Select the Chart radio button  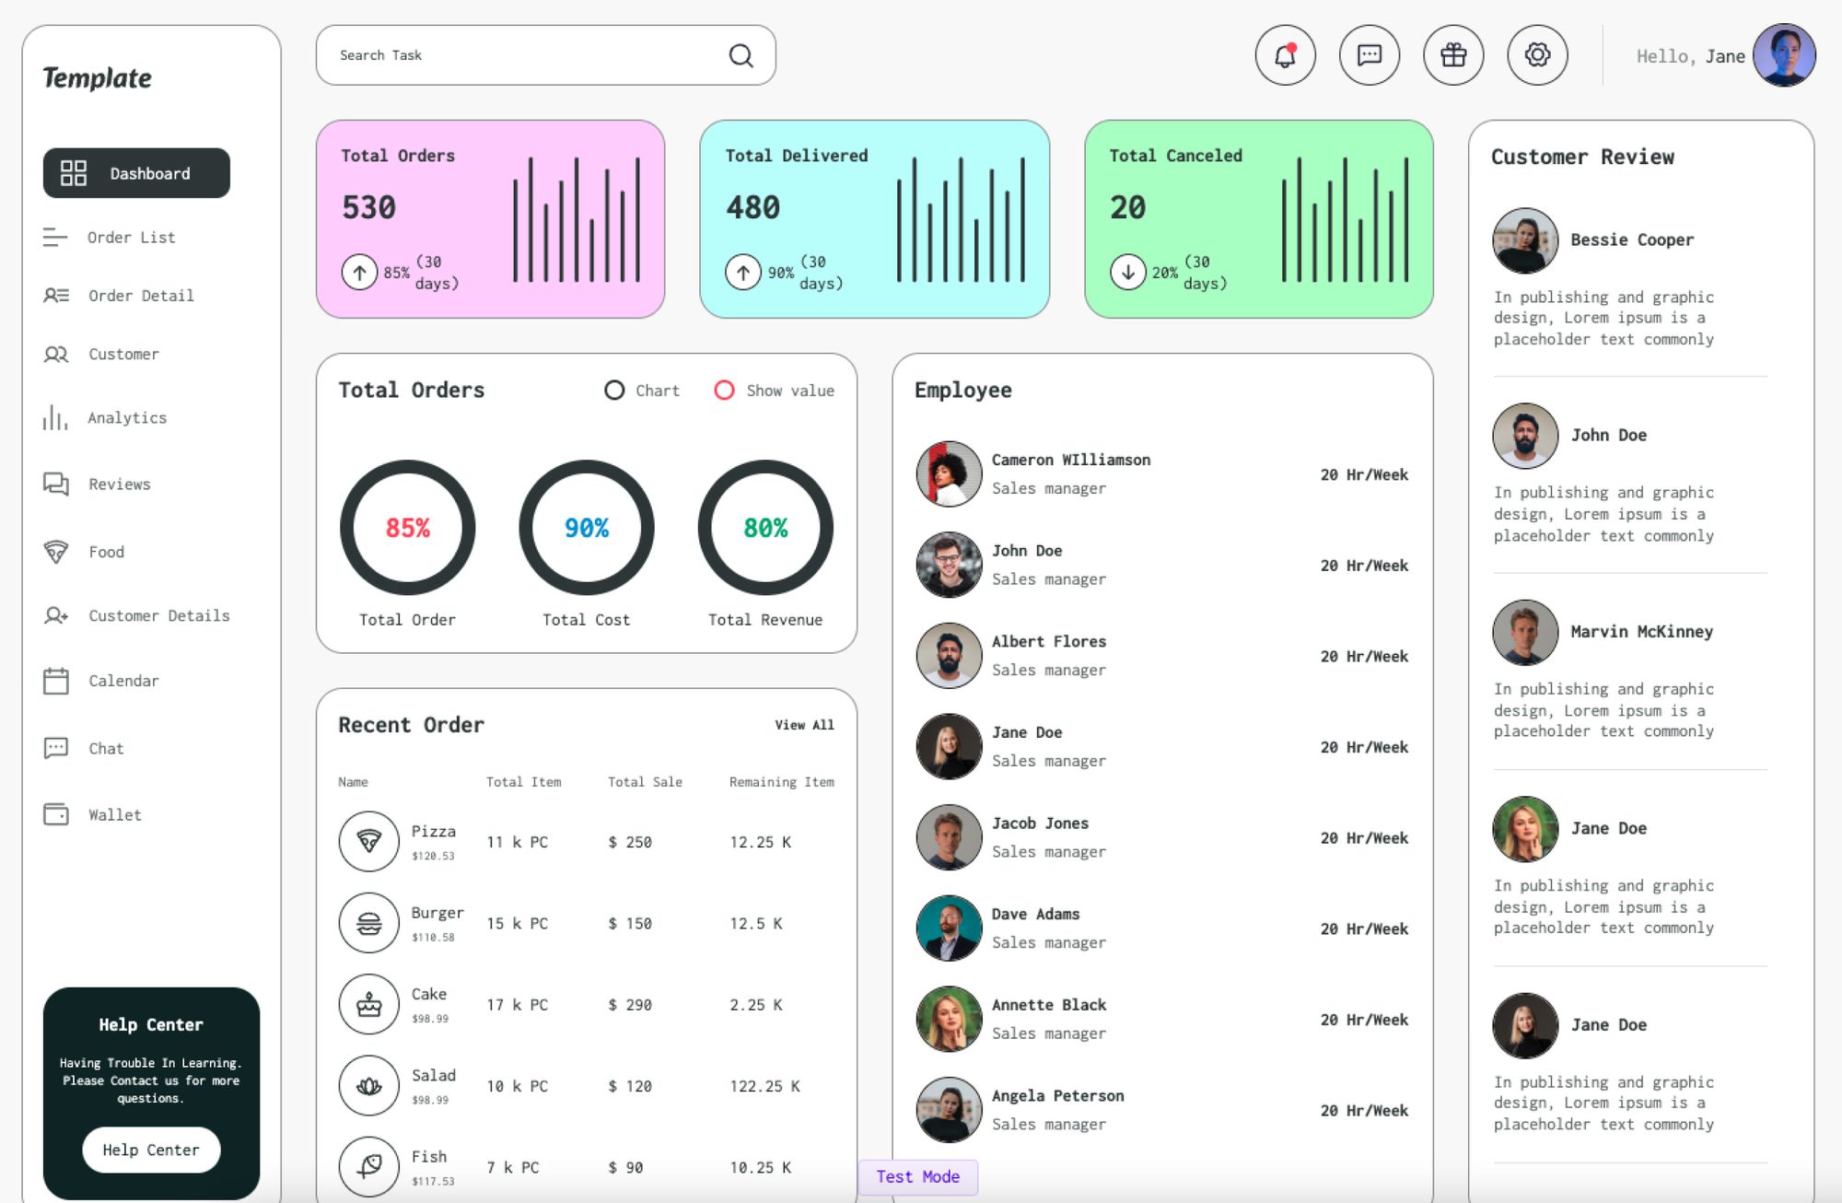click(x=614, y=390)
